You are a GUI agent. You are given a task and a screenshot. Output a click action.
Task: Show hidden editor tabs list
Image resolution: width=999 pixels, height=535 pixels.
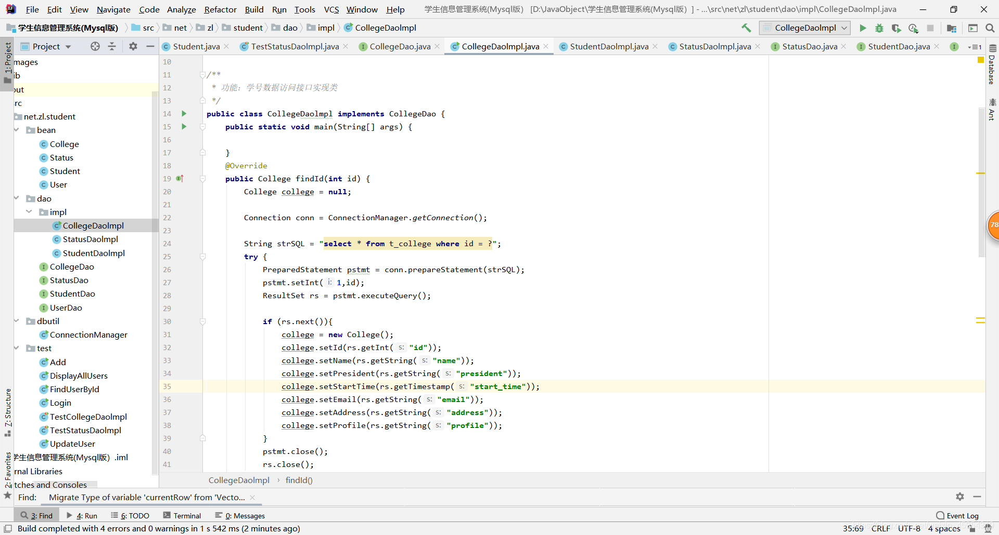click(975, 47)
